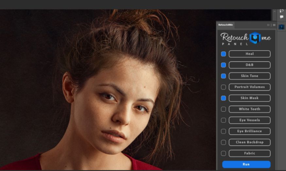Click the Heal button

click(249, 54)
